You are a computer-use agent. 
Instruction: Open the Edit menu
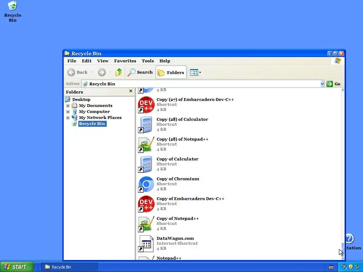(86, 61)
